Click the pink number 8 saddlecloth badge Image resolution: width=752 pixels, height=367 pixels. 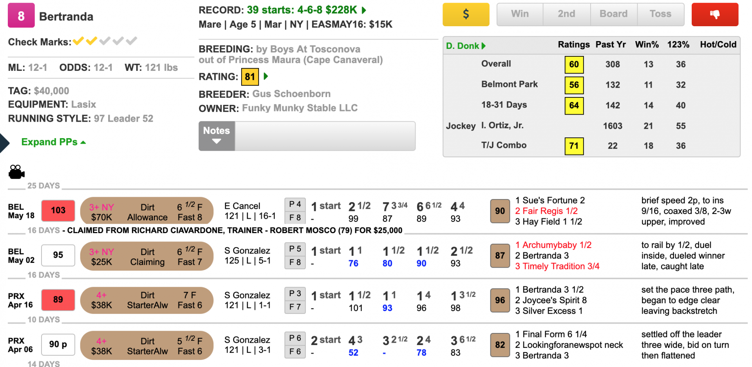(x=21, y=16)
